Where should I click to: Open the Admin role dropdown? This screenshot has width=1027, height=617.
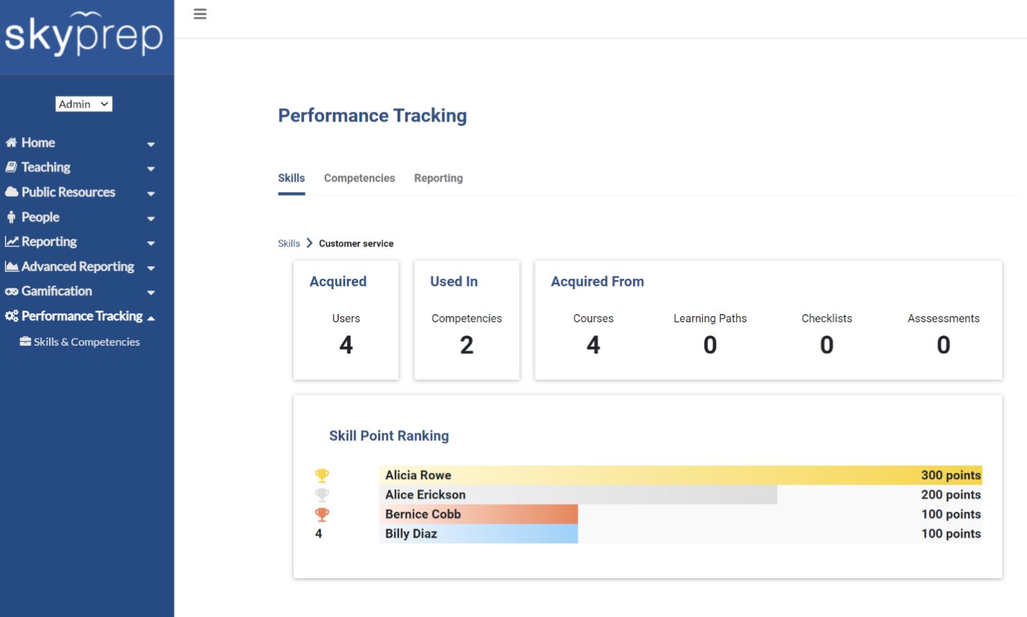point(84,104)
